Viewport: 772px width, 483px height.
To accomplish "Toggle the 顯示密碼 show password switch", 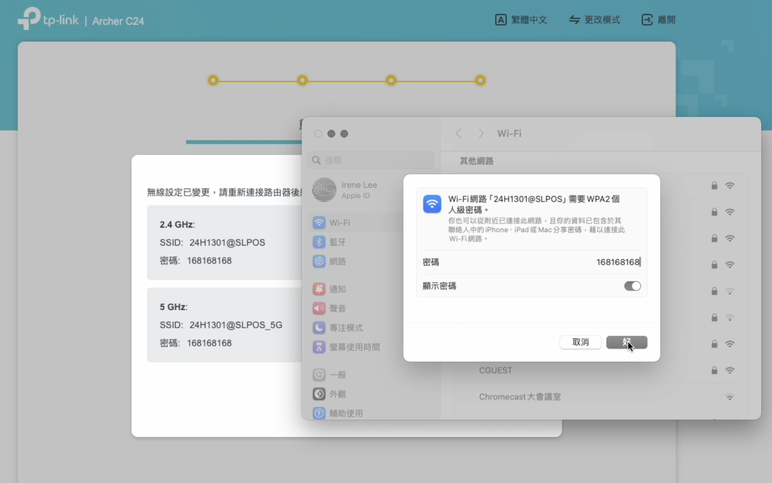I will click(632, 286).
